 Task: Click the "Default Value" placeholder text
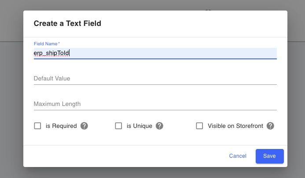click(52, 79)
